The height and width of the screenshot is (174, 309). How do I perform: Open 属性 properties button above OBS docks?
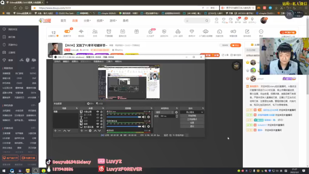90,104
